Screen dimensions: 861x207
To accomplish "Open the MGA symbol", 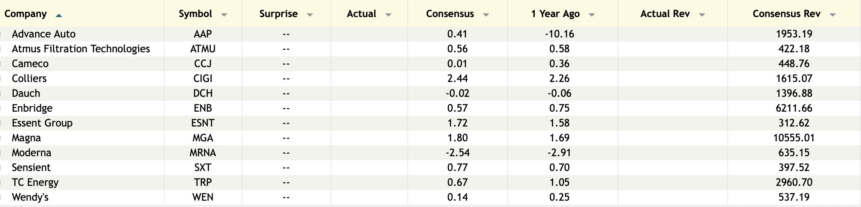I will coord(203,138).
